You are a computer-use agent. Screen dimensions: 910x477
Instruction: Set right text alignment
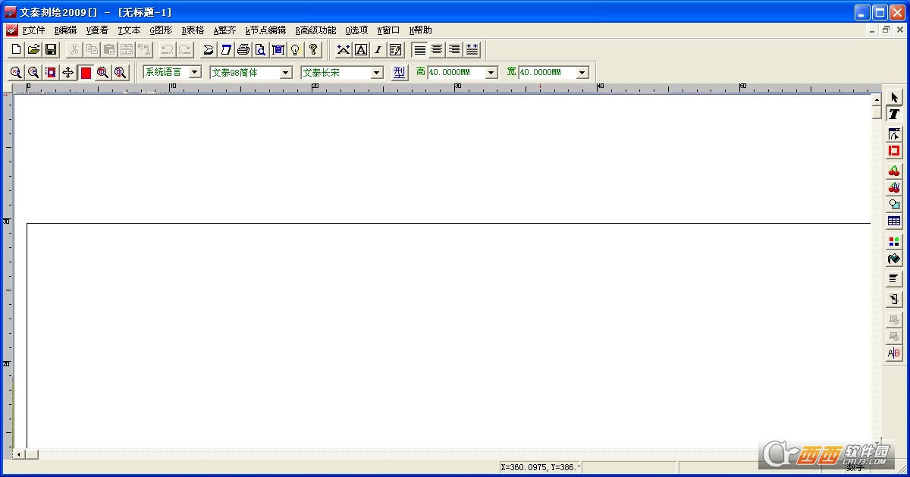coord(454,50)
